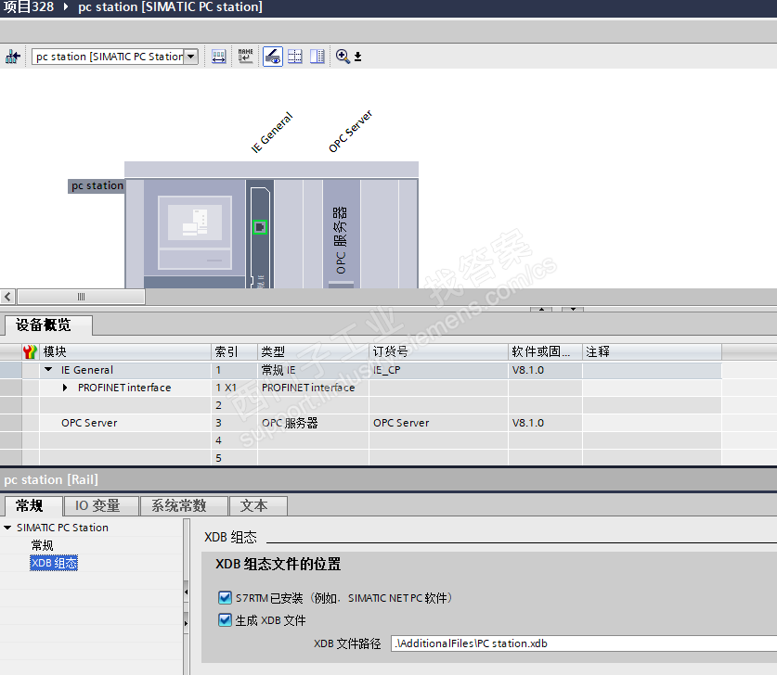Select the OPC 服务器 module in rack
The width and height of the screenshot is (777, 675).
pyautogui.click(x=342, y=234)
